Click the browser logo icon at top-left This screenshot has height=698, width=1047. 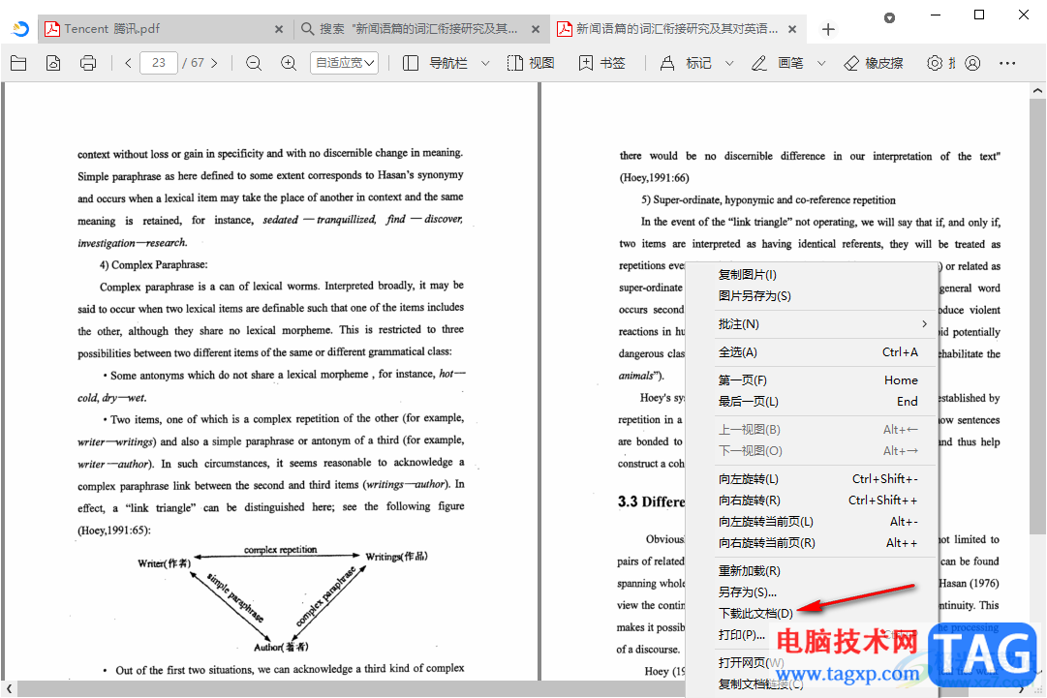point(20,29)
